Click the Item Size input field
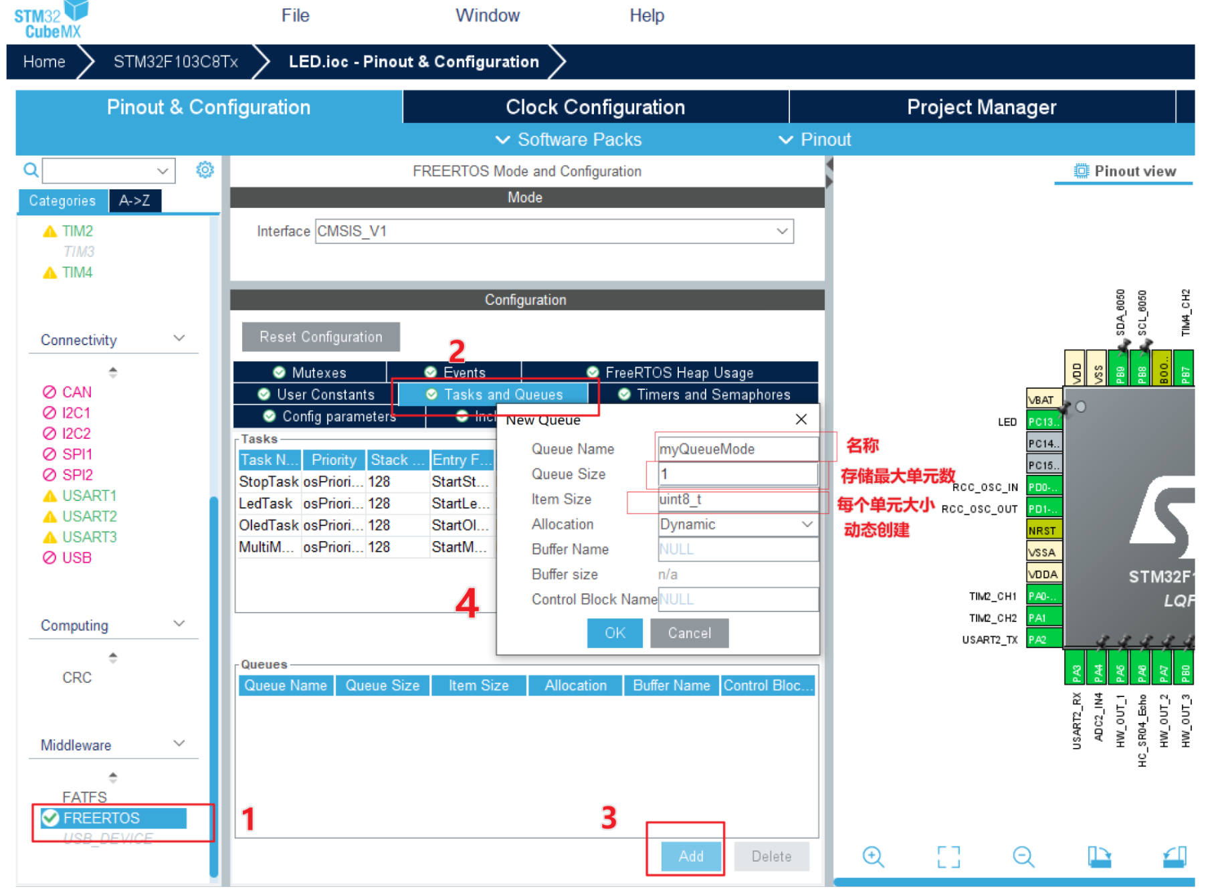This screenshot has height=893, width=1218. (x=738, y=500)
